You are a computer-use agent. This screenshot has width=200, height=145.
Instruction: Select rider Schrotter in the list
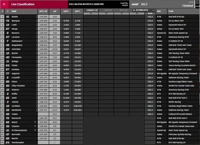pos(16,49)
